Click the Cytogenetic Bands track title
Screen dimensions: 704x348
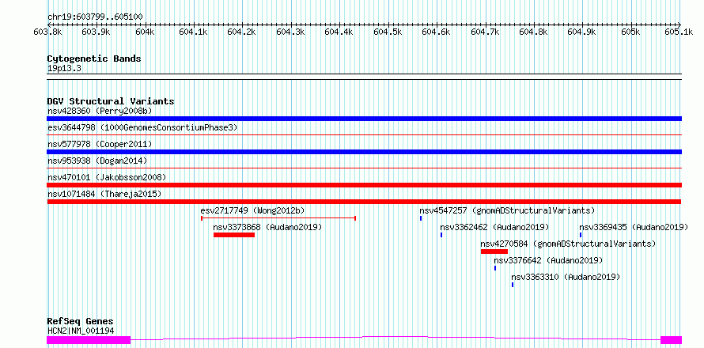[x=94, y=59]
